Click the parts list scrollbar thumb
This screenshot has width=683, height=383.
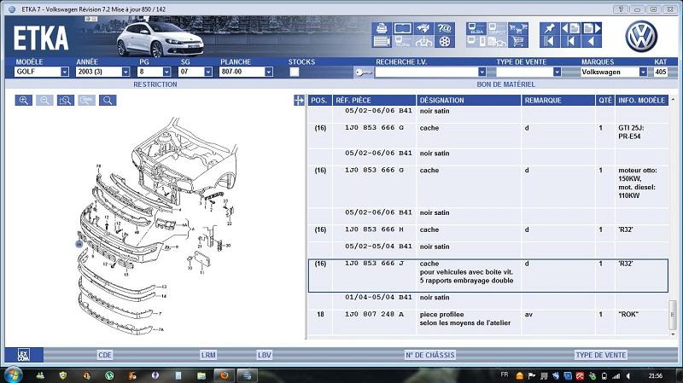(x=673, y=315)
